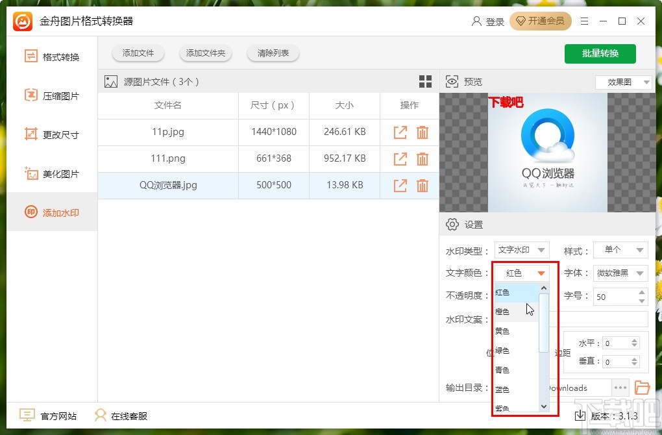Screen dimensions: 662x435
Task: Delete QQ浏览器.jpg using its trash icon
Action: click(x=423, y=185)
